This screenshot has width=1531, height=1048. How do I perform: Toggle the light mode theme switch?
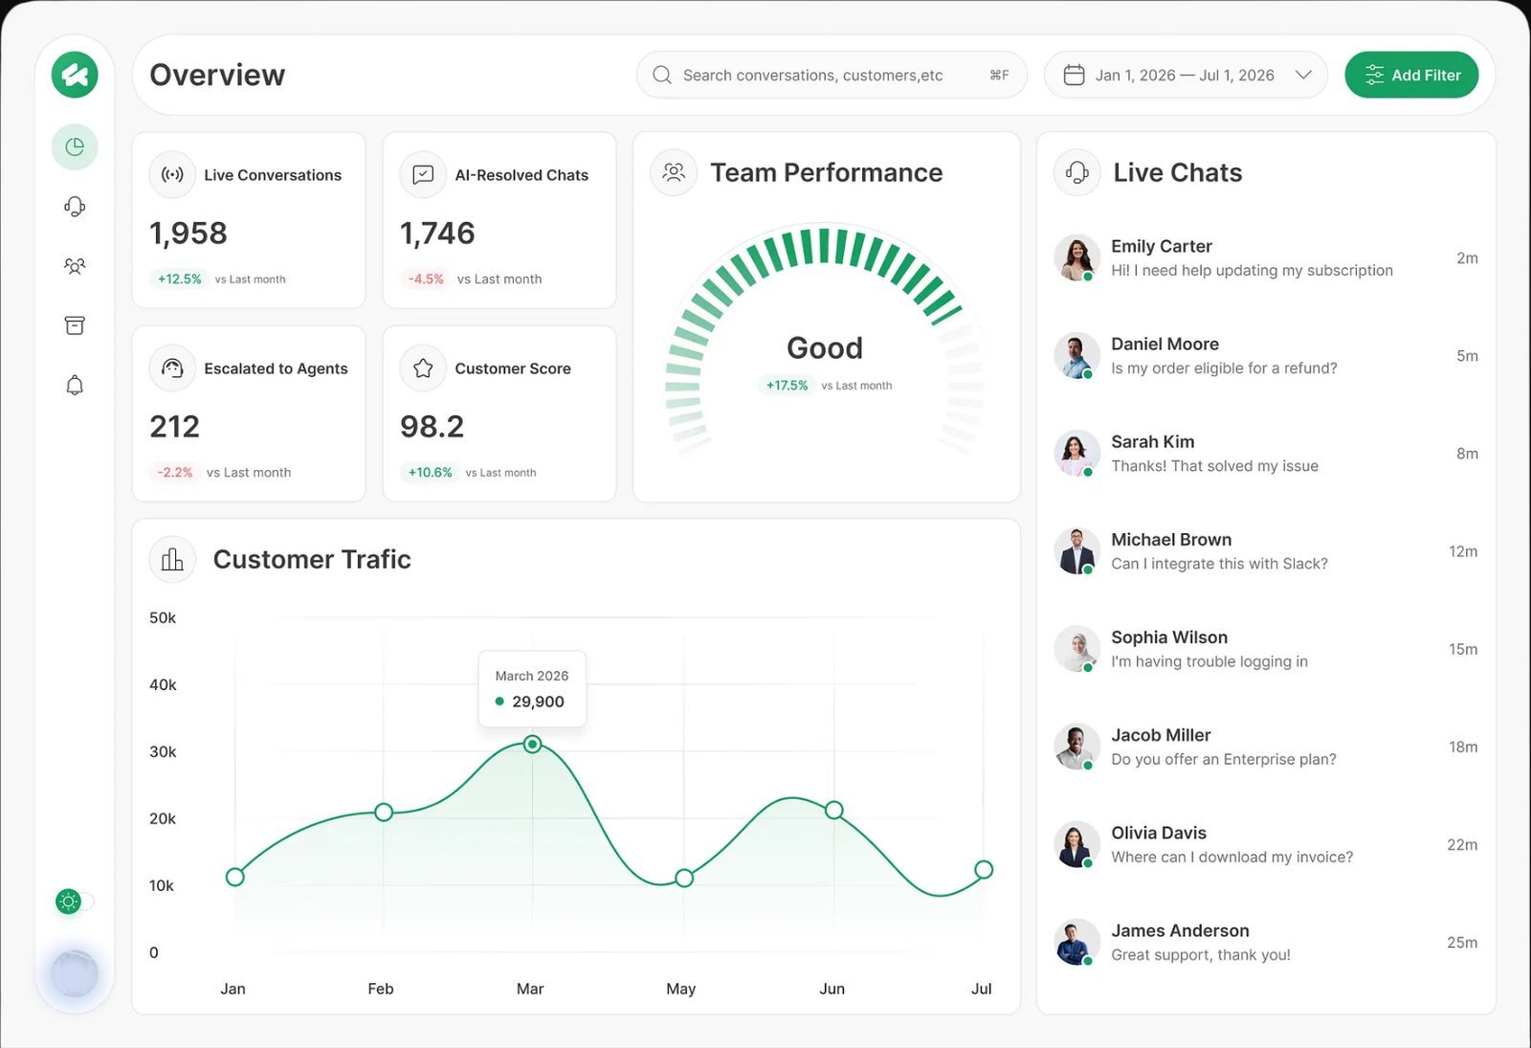tap(75, 902)
